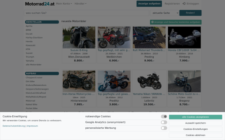Click 'Top gepflegt, mit sehr g...' title
Image resolution: width=225 pixels, height=140 pixels.
point(114,50)
